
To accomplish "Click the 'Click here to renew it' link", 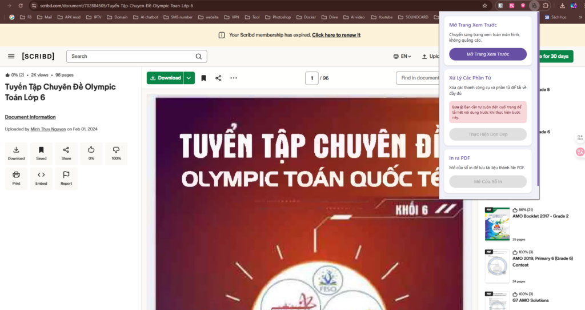I will tap(336, 35).
